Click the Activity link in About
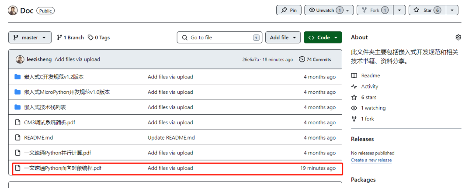 [369, 86]
